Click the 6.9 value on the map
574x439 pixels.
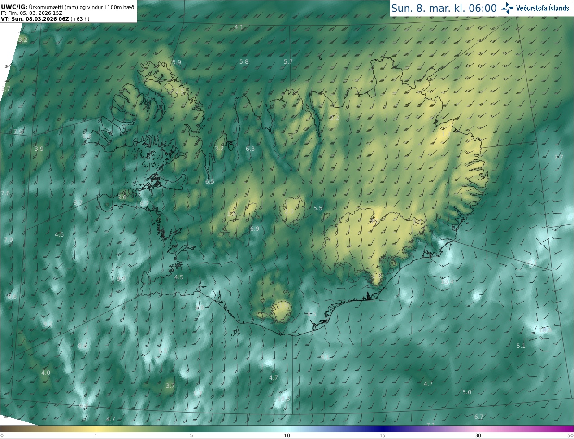(x=255, y=229)
